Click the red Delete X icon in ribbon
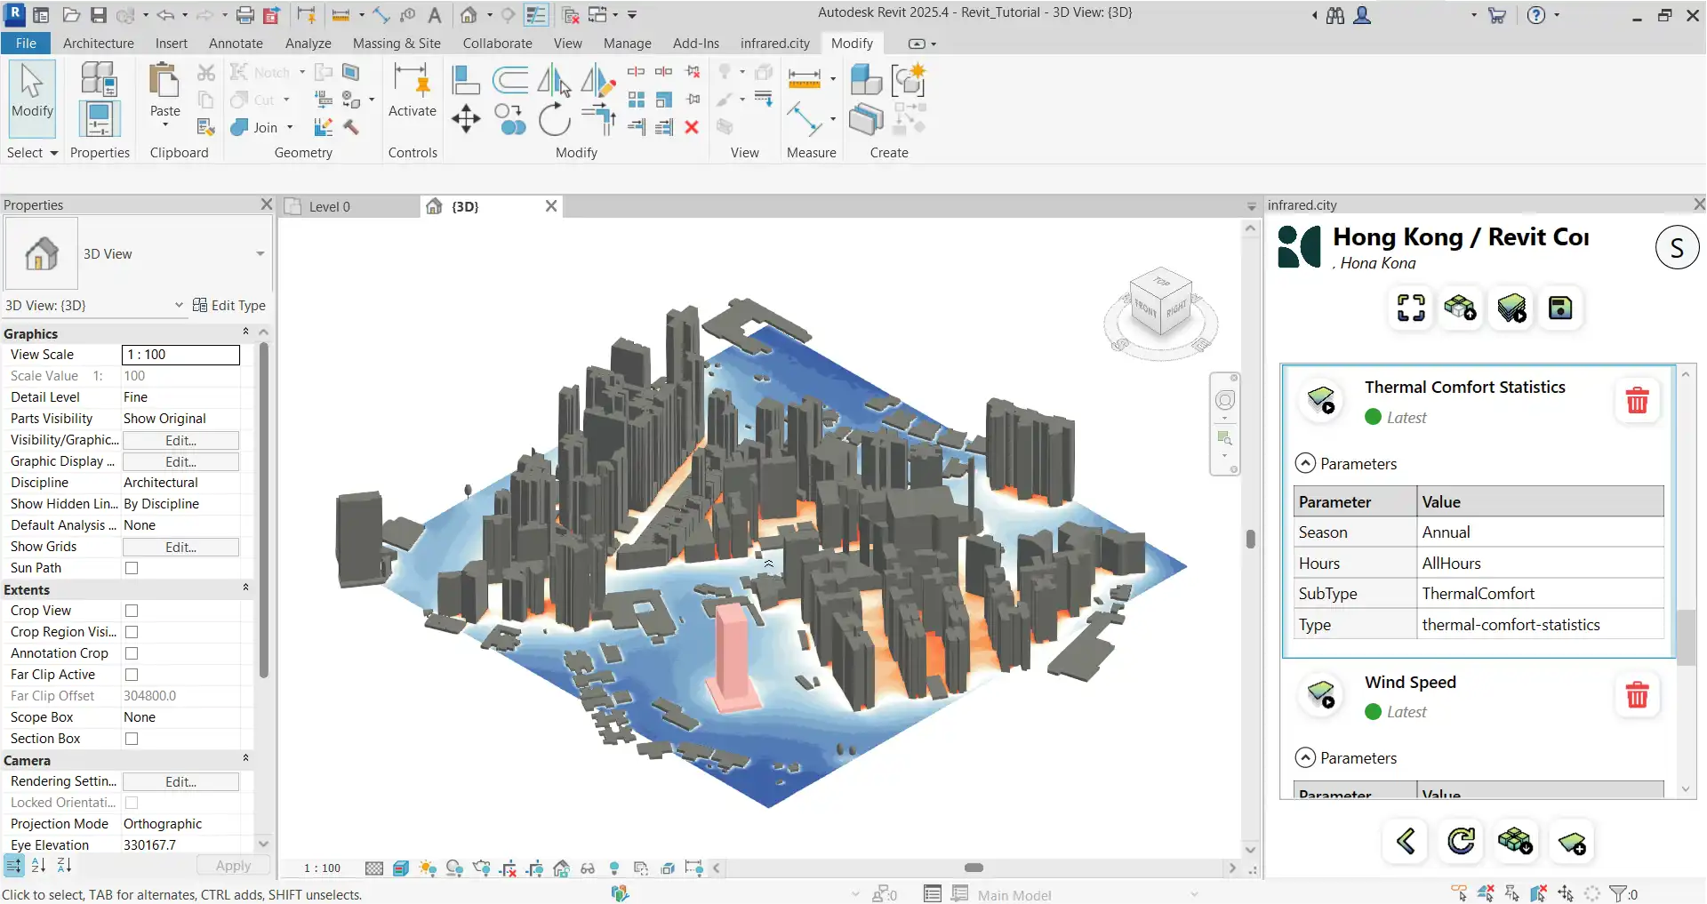Viewport: 1707px width, 904px height. [692, 127]
